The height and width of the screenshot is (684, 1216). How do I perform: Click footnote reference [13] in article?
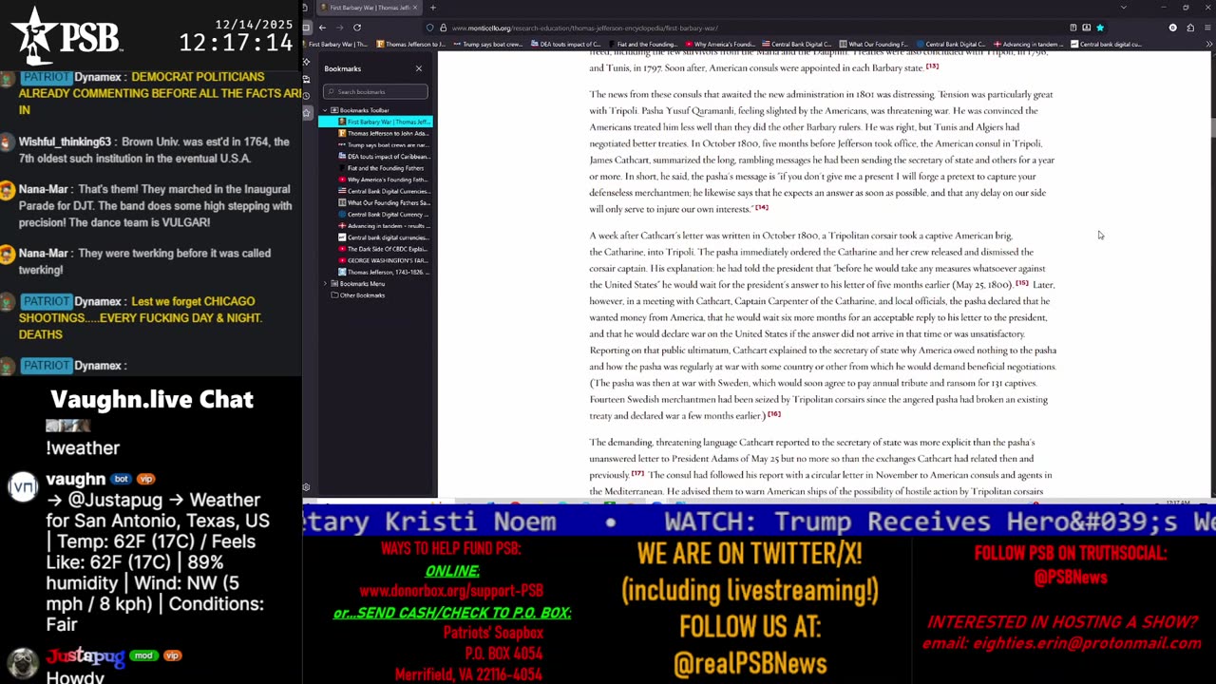tap(932, 66)
